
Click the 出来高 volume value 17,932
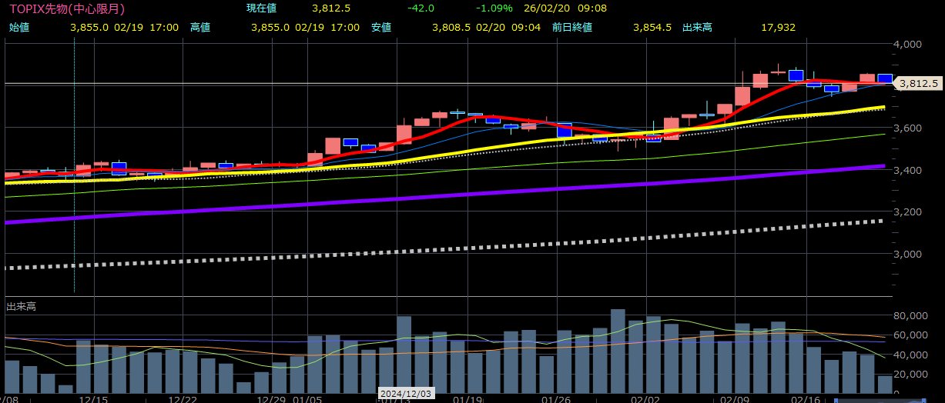point(778,27)
